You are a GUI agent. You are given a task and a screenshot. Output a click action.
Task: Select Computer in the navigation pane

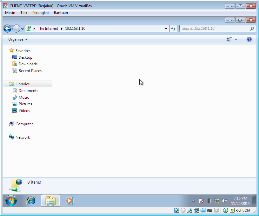24,124
